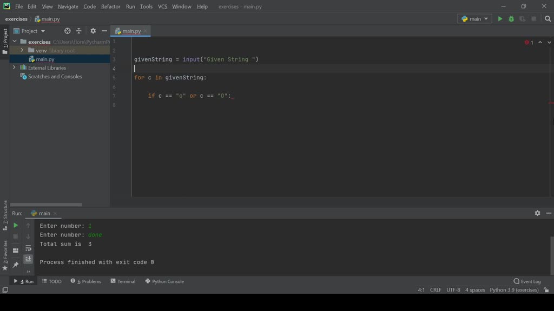Place cursor on the givenString input line
The height and width of the screenshot is (311, 554).
[x=196, y=59]
